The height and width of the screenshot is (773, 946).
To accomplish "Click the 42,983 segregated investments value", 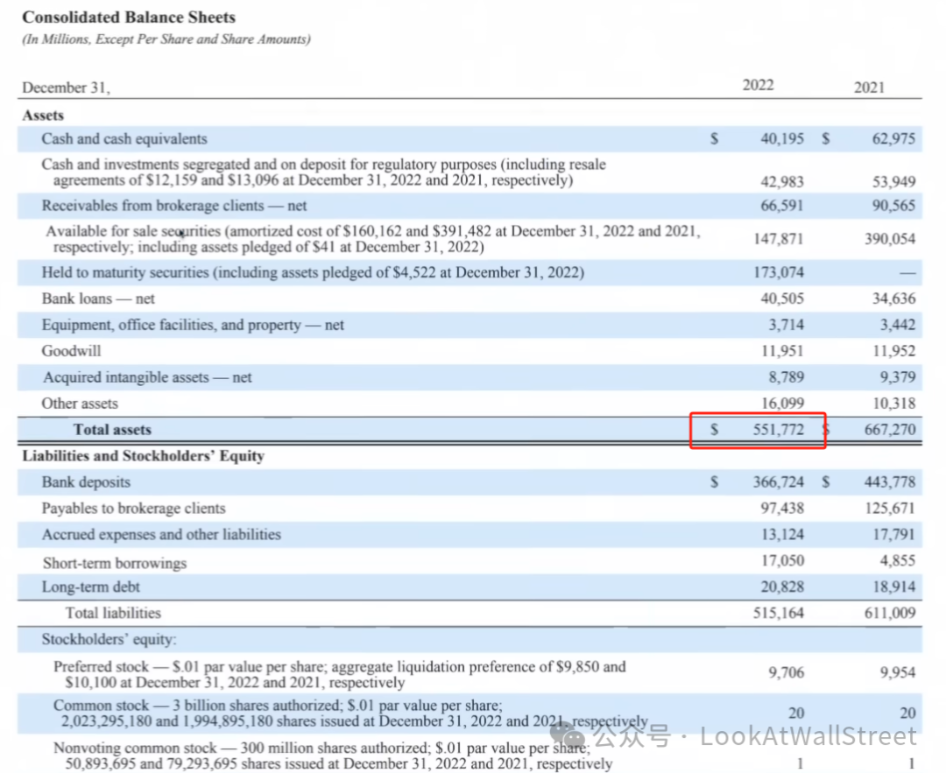I will (x=782, y=181).
